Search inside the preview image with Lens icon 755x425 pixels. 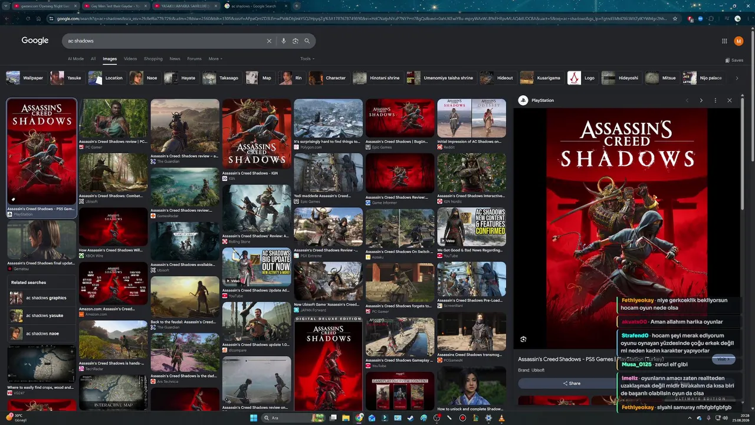point(523,339)
